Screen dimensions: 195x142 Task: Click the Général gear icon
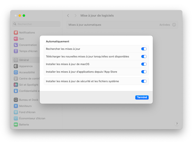(x=16, y=60)
